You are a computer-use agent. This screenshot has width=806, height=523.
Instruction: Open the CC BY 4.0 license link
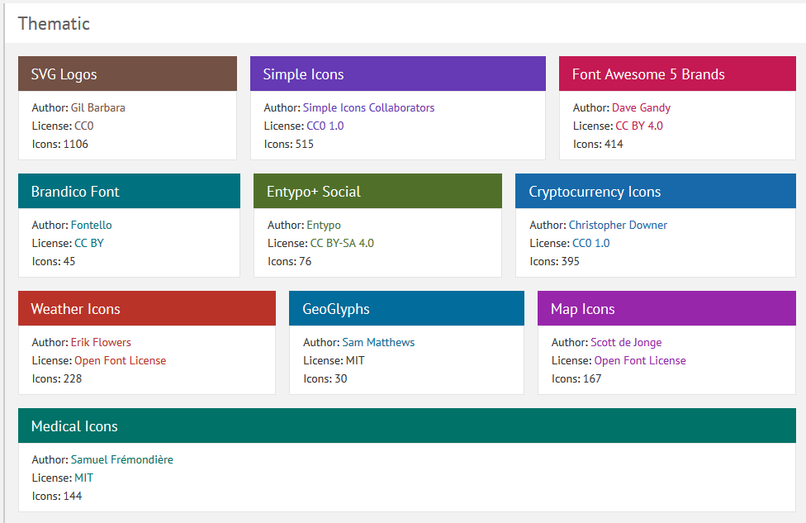(x=639, y=126)
